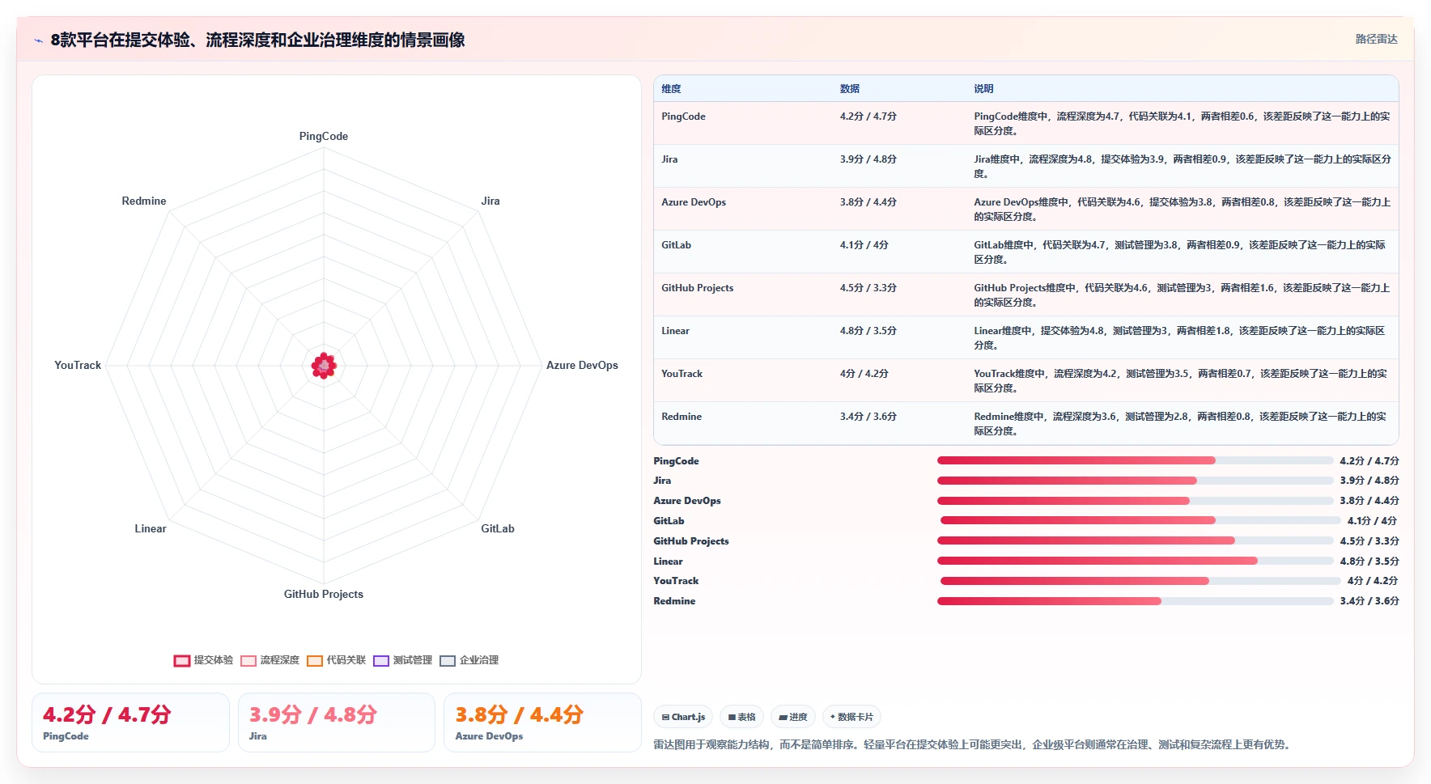Click the Jira progress bar

click(x=1135, y=481)
